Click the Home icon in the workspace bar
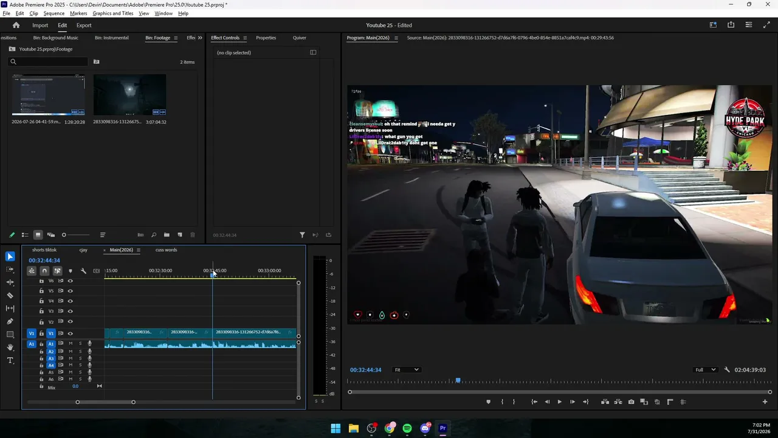Viewport: 778px width, 438px height. tap(16, 26)
